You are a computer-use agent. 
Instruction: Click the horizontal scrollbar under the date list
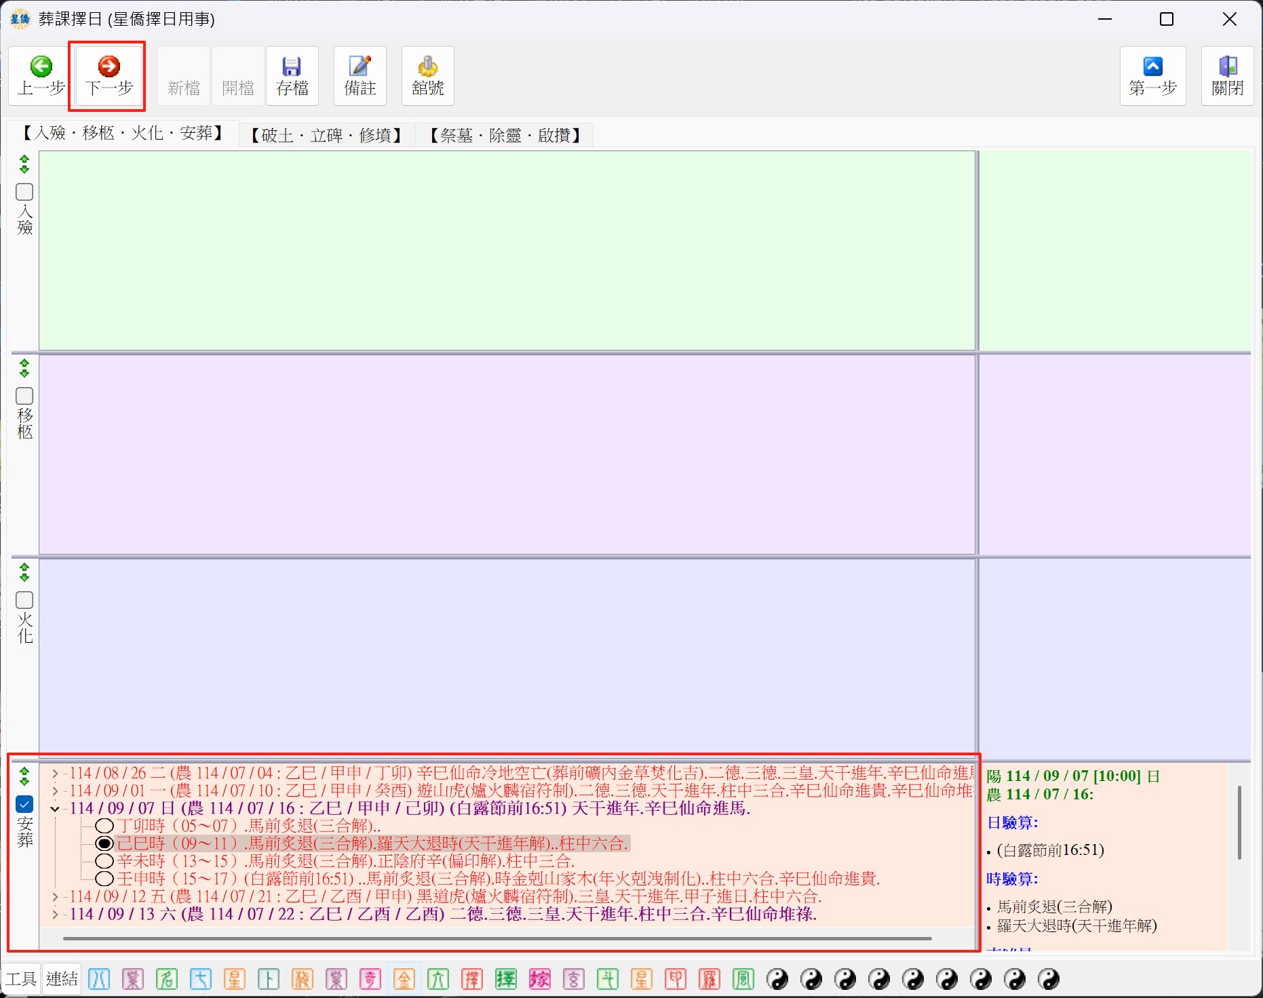point(497,938)
